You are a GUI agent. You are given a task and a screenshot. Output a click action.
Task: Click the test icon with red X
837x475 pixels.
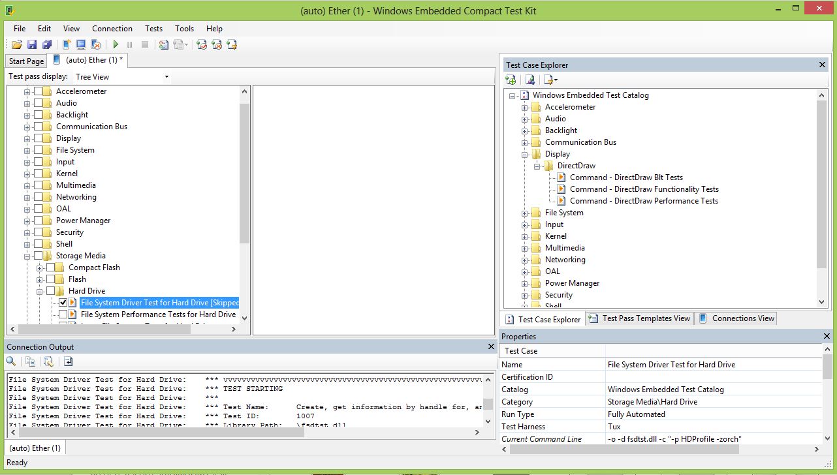(217, 44)
